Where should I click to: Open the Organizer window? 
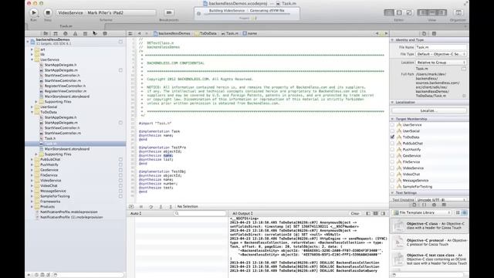click(x=458, y=12)
